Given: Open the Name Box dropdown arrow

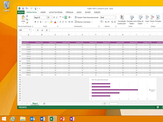Looking at the screenshot, I should point(30,30).
